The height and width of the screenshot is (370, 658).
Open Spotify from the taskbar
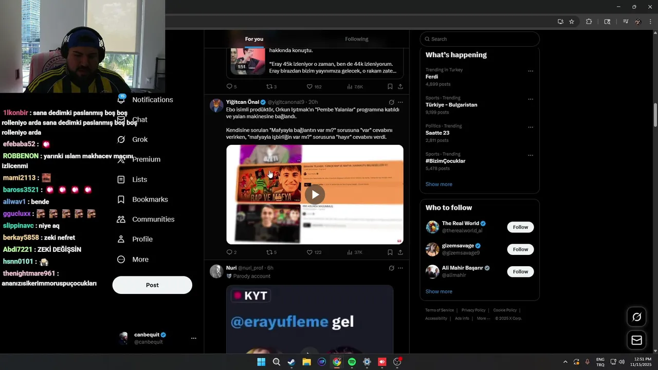click(x=352, y=362)
